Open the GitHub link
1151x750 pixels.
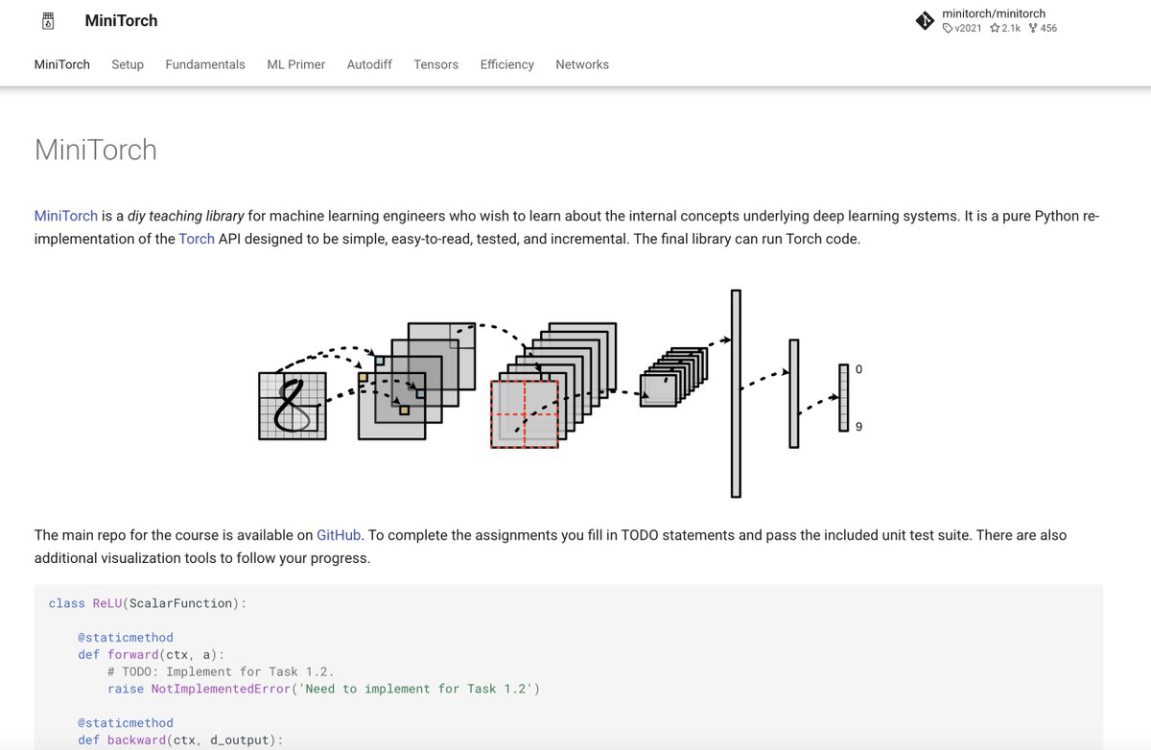coord(339,535)
